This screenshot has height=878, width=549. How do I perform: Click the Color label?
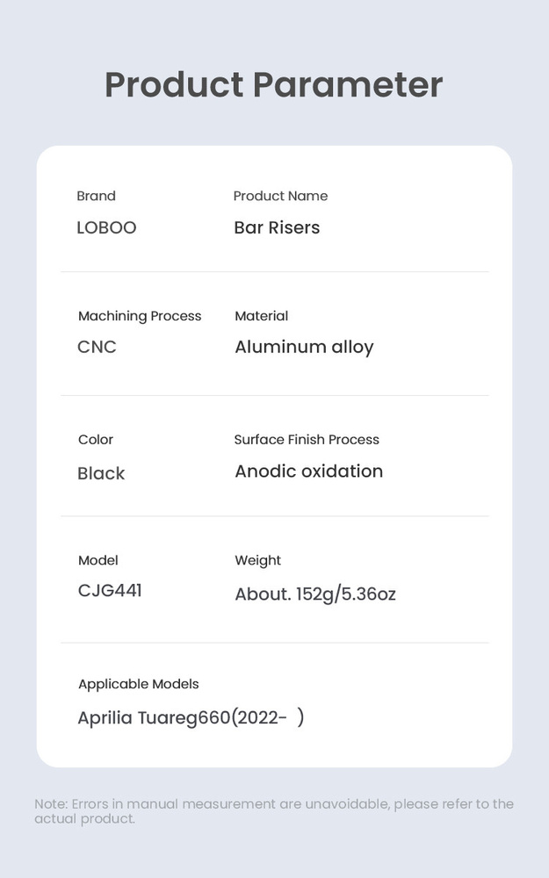[96, 440]
